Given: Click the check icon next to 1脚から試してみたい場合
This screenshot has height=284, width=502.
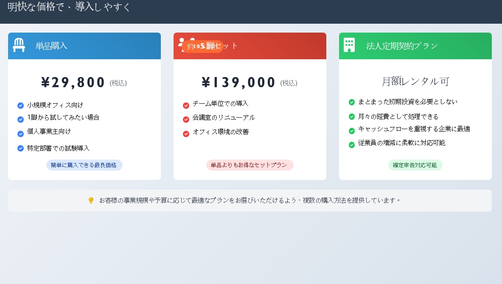Looking at the screenshot, I should 20,119.
